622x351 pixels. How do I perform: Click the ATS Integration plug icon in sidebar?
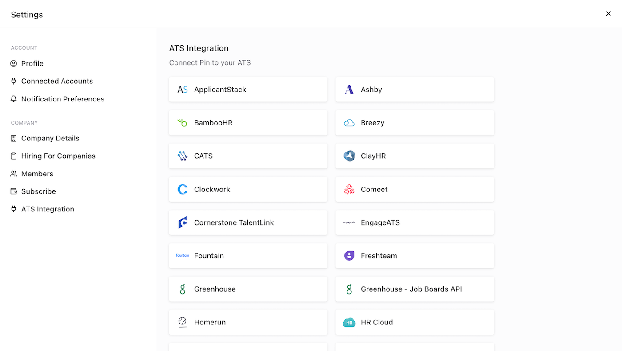point(14,209)
